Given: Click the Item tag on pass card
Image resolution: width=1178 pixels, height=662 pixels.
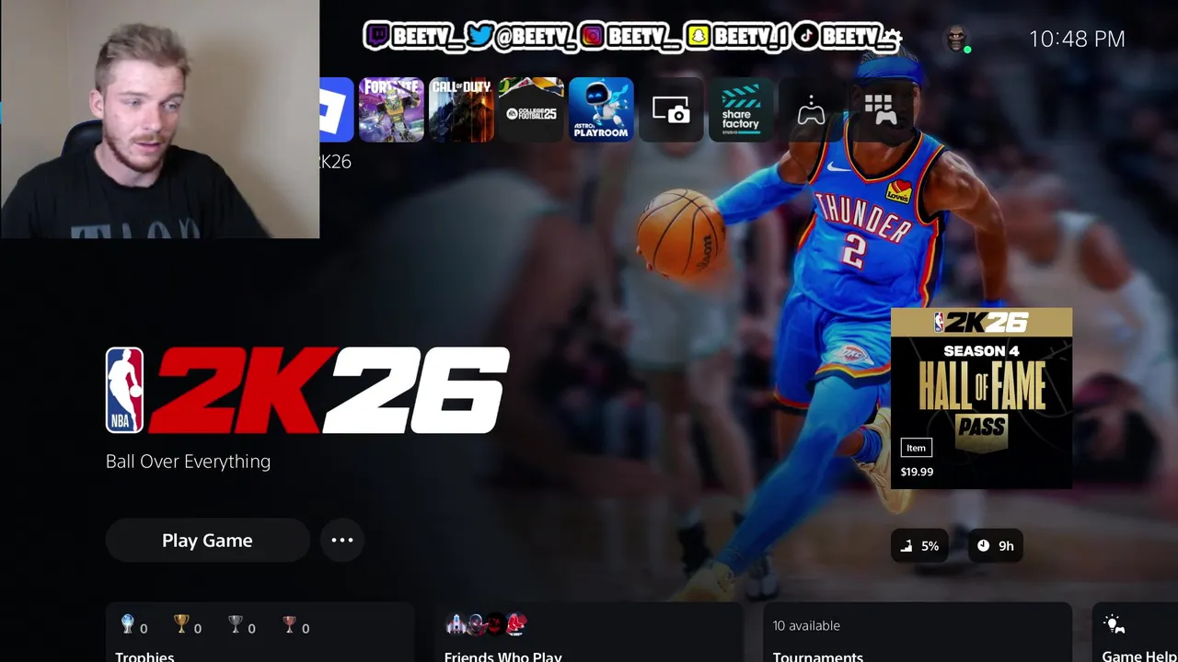Looking at the screenshot, I should pos(916,448).
